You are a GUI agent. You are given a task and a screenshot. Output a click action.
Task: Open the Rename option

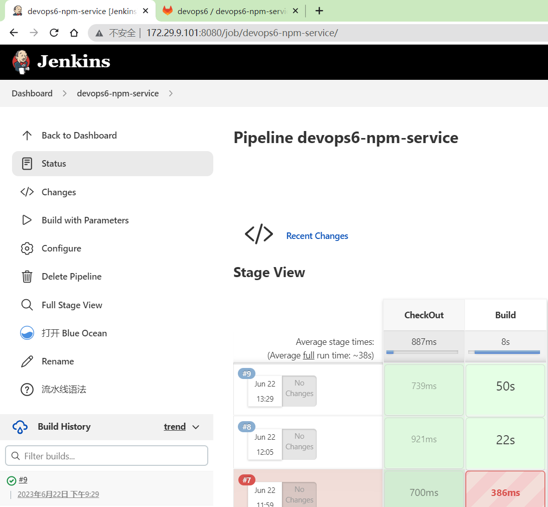tap(58, 361)
